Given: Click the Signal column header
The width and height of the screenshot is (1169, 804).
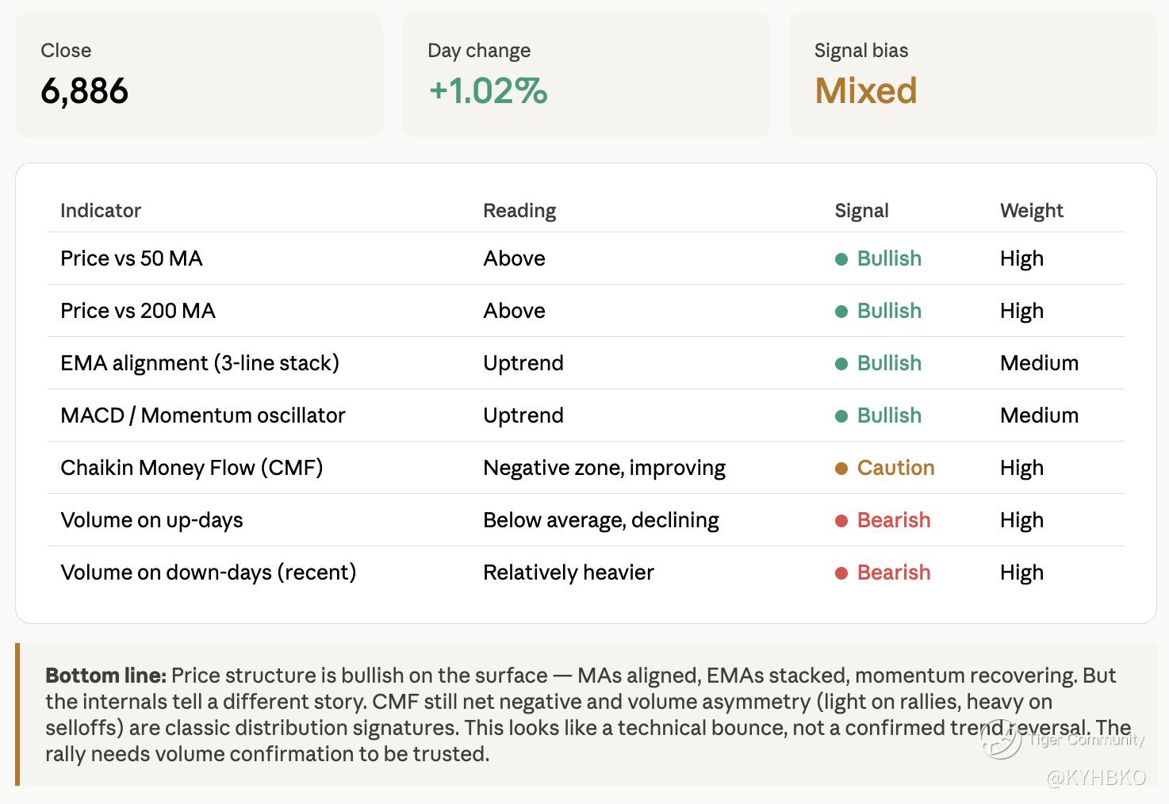Looking at the screenshot, I should pyautogui.click(x=861, y=211).
